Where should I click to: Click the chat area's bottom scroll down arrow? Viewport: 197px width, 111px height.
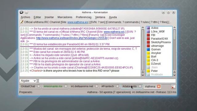(x=143, y=75)
